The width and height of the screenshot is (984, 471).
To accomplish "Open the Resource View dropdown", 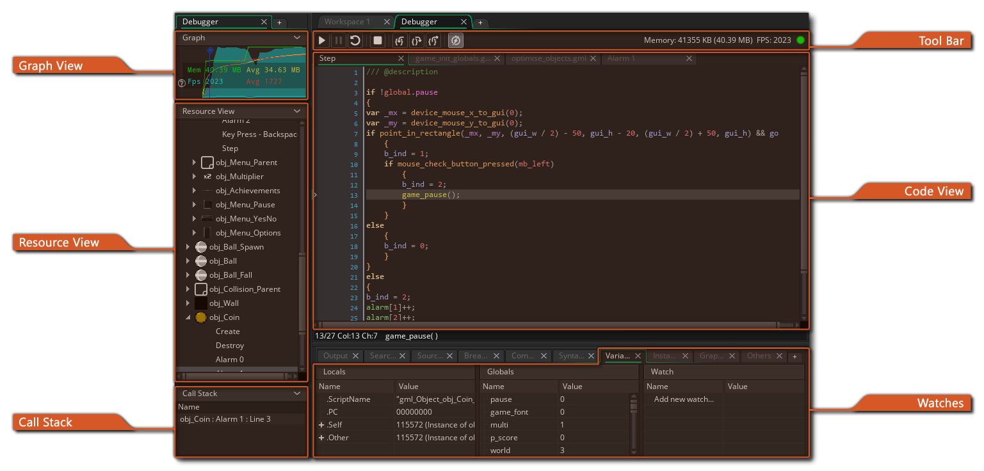I will pos(296,111).
